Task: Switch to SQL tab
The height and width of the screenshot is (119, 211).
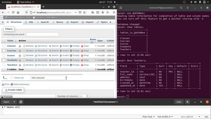Action: click(29, 22)
